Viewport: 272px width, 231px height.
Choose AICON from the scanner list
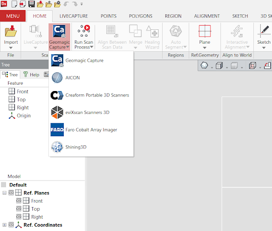pos(91,78)
